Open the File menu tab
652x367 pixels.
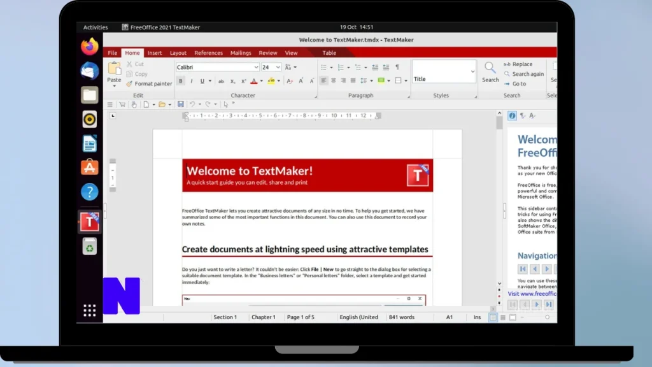coord(112,53)
